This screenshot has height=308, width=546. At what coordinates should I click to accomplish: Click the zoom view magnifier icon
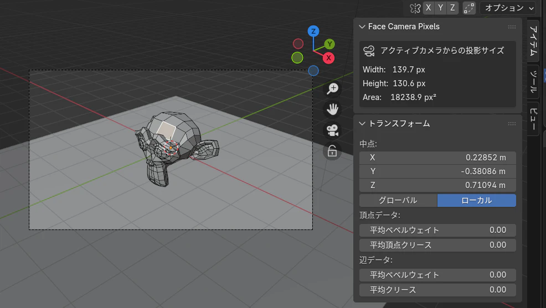[333, 88]
